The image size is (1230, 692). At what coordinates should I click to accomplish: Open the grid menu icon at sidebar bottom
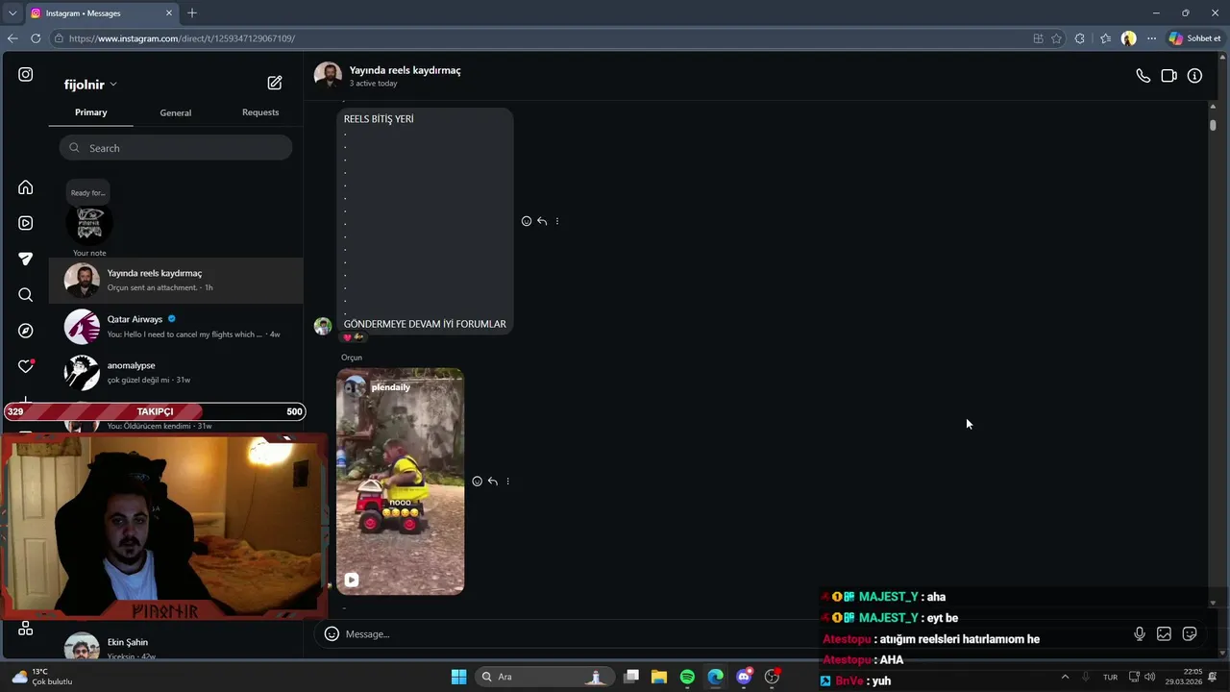[26, 629]
